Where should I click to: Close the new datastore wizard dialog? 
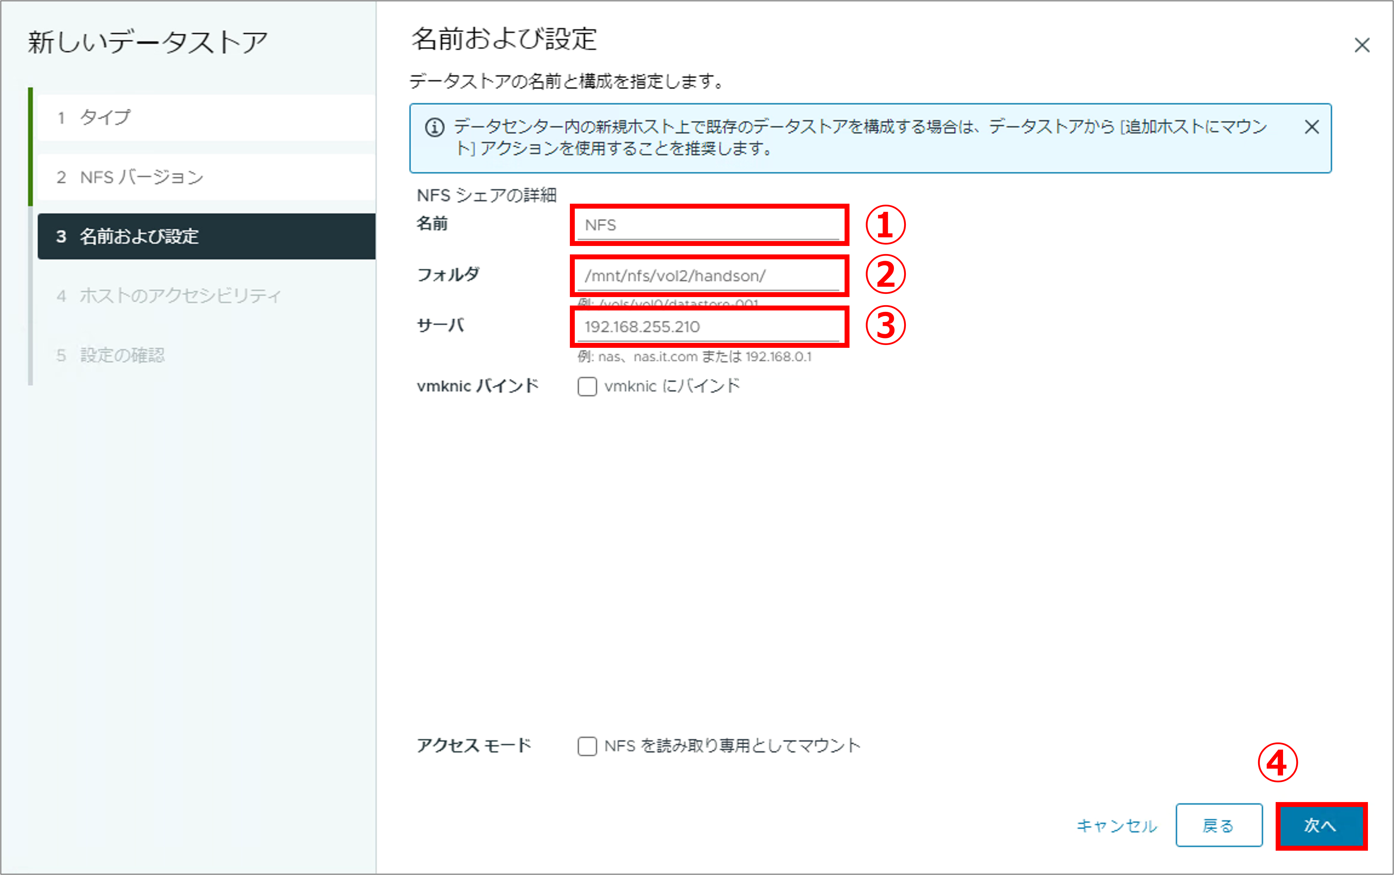pyautogui.click(x=1362, y=45)
